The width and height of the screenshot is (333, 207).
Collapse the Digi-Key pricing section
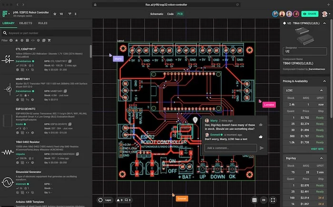coord(321,158)
